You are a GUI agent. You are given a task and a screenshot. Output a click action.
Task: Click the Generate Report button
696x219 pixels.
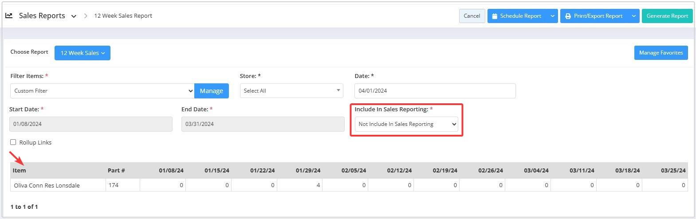click(x=667, y=16)
